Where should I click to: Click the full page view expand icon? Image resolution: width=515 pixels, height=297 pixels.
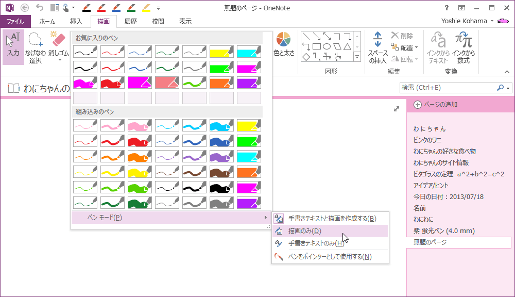(x=397, y=109)
